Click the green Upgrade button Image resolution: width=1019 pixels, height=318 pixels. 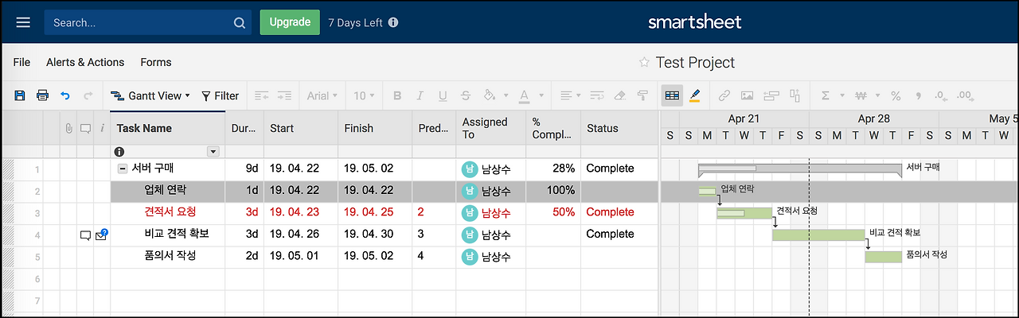tap(290, 22)
